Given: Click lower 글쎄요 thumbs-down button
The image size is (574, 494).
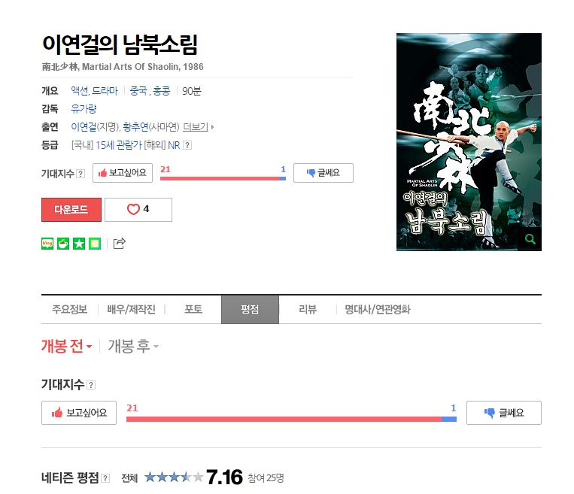Looking at the screenshot, I should pyautogui.click(x=504, y=413).
